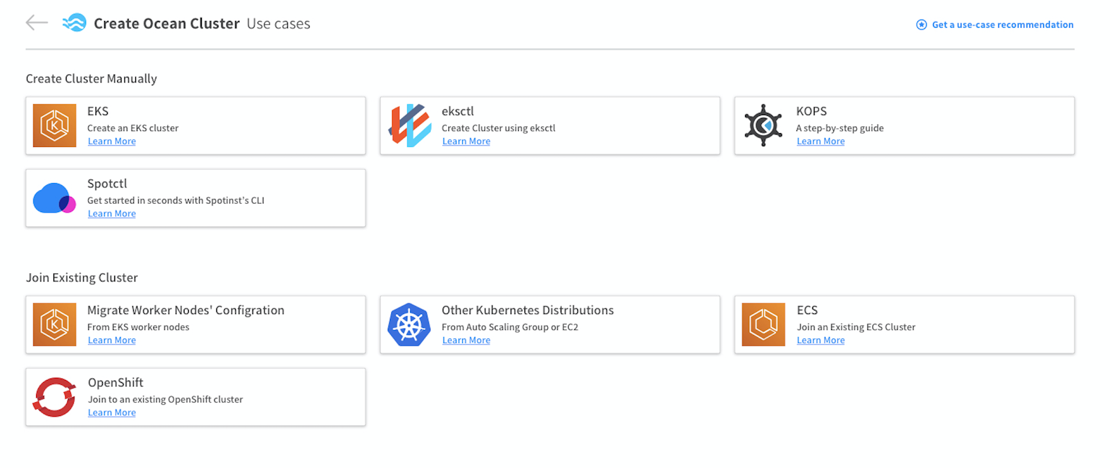Follow Learn More link for eksctl
This screenshot has width=1110, height=468.
[466, 141]
